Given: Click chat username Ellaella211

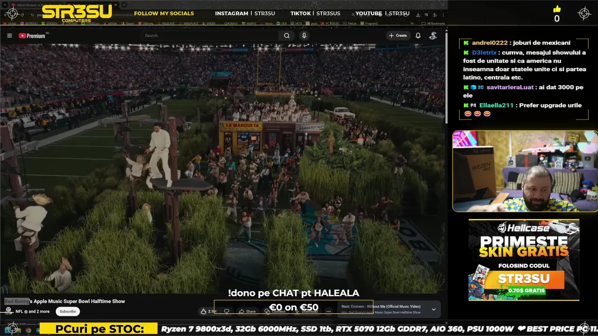Looking at the screenshot, I should coord(496,105).
